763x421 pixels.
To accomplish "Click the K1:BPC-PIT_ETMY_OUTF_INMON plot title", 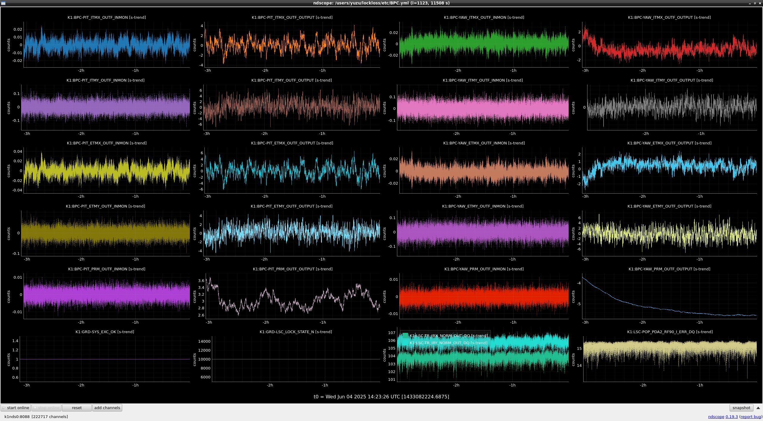I will click(106, 206).
